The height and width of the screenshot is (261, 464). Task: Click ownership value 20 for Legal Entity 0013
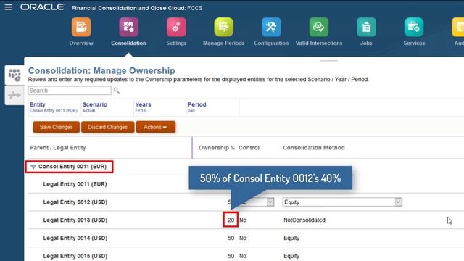[231, 220]
